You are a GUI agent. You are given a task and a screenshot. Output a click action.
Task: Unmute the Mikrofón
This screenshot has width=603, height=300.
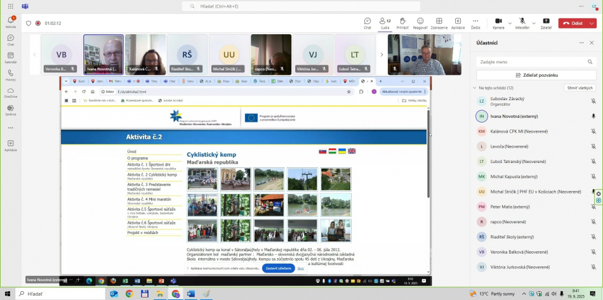coord(522,21)
